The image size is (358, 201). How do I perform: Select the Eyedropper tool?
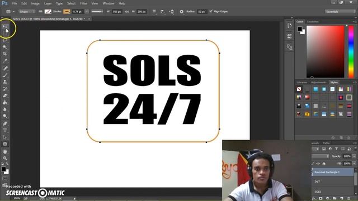[5, 61]
